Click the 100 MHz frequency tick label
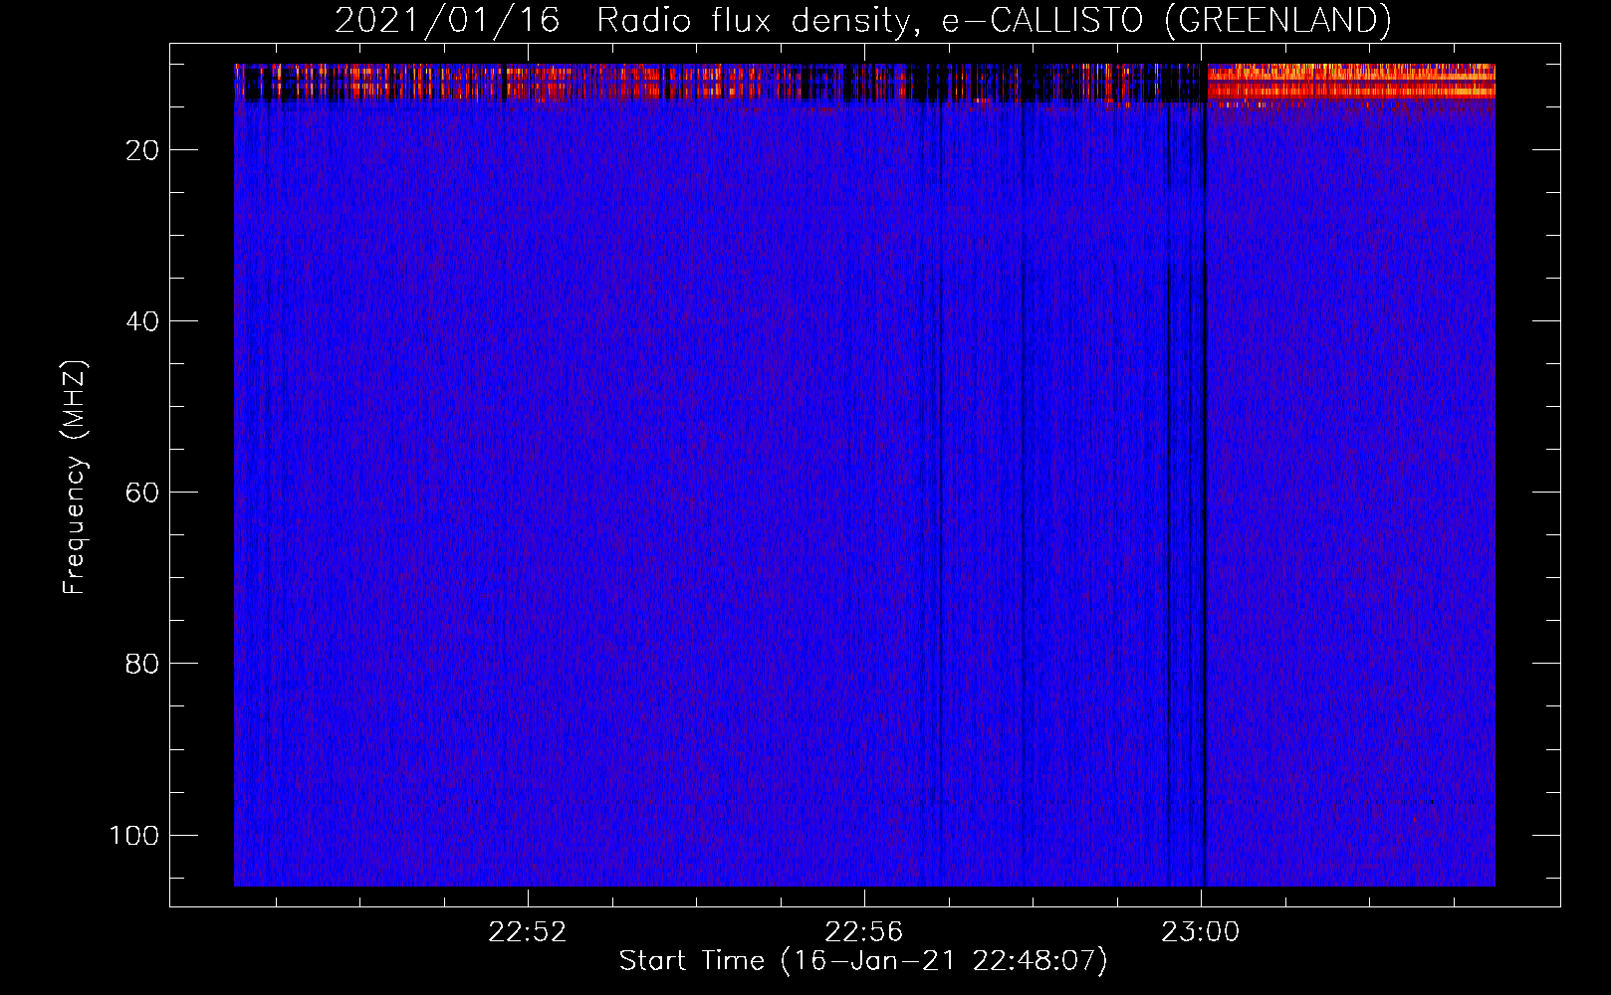The width and height of the screenshot is (1611, 995). (x=134, y=835)
